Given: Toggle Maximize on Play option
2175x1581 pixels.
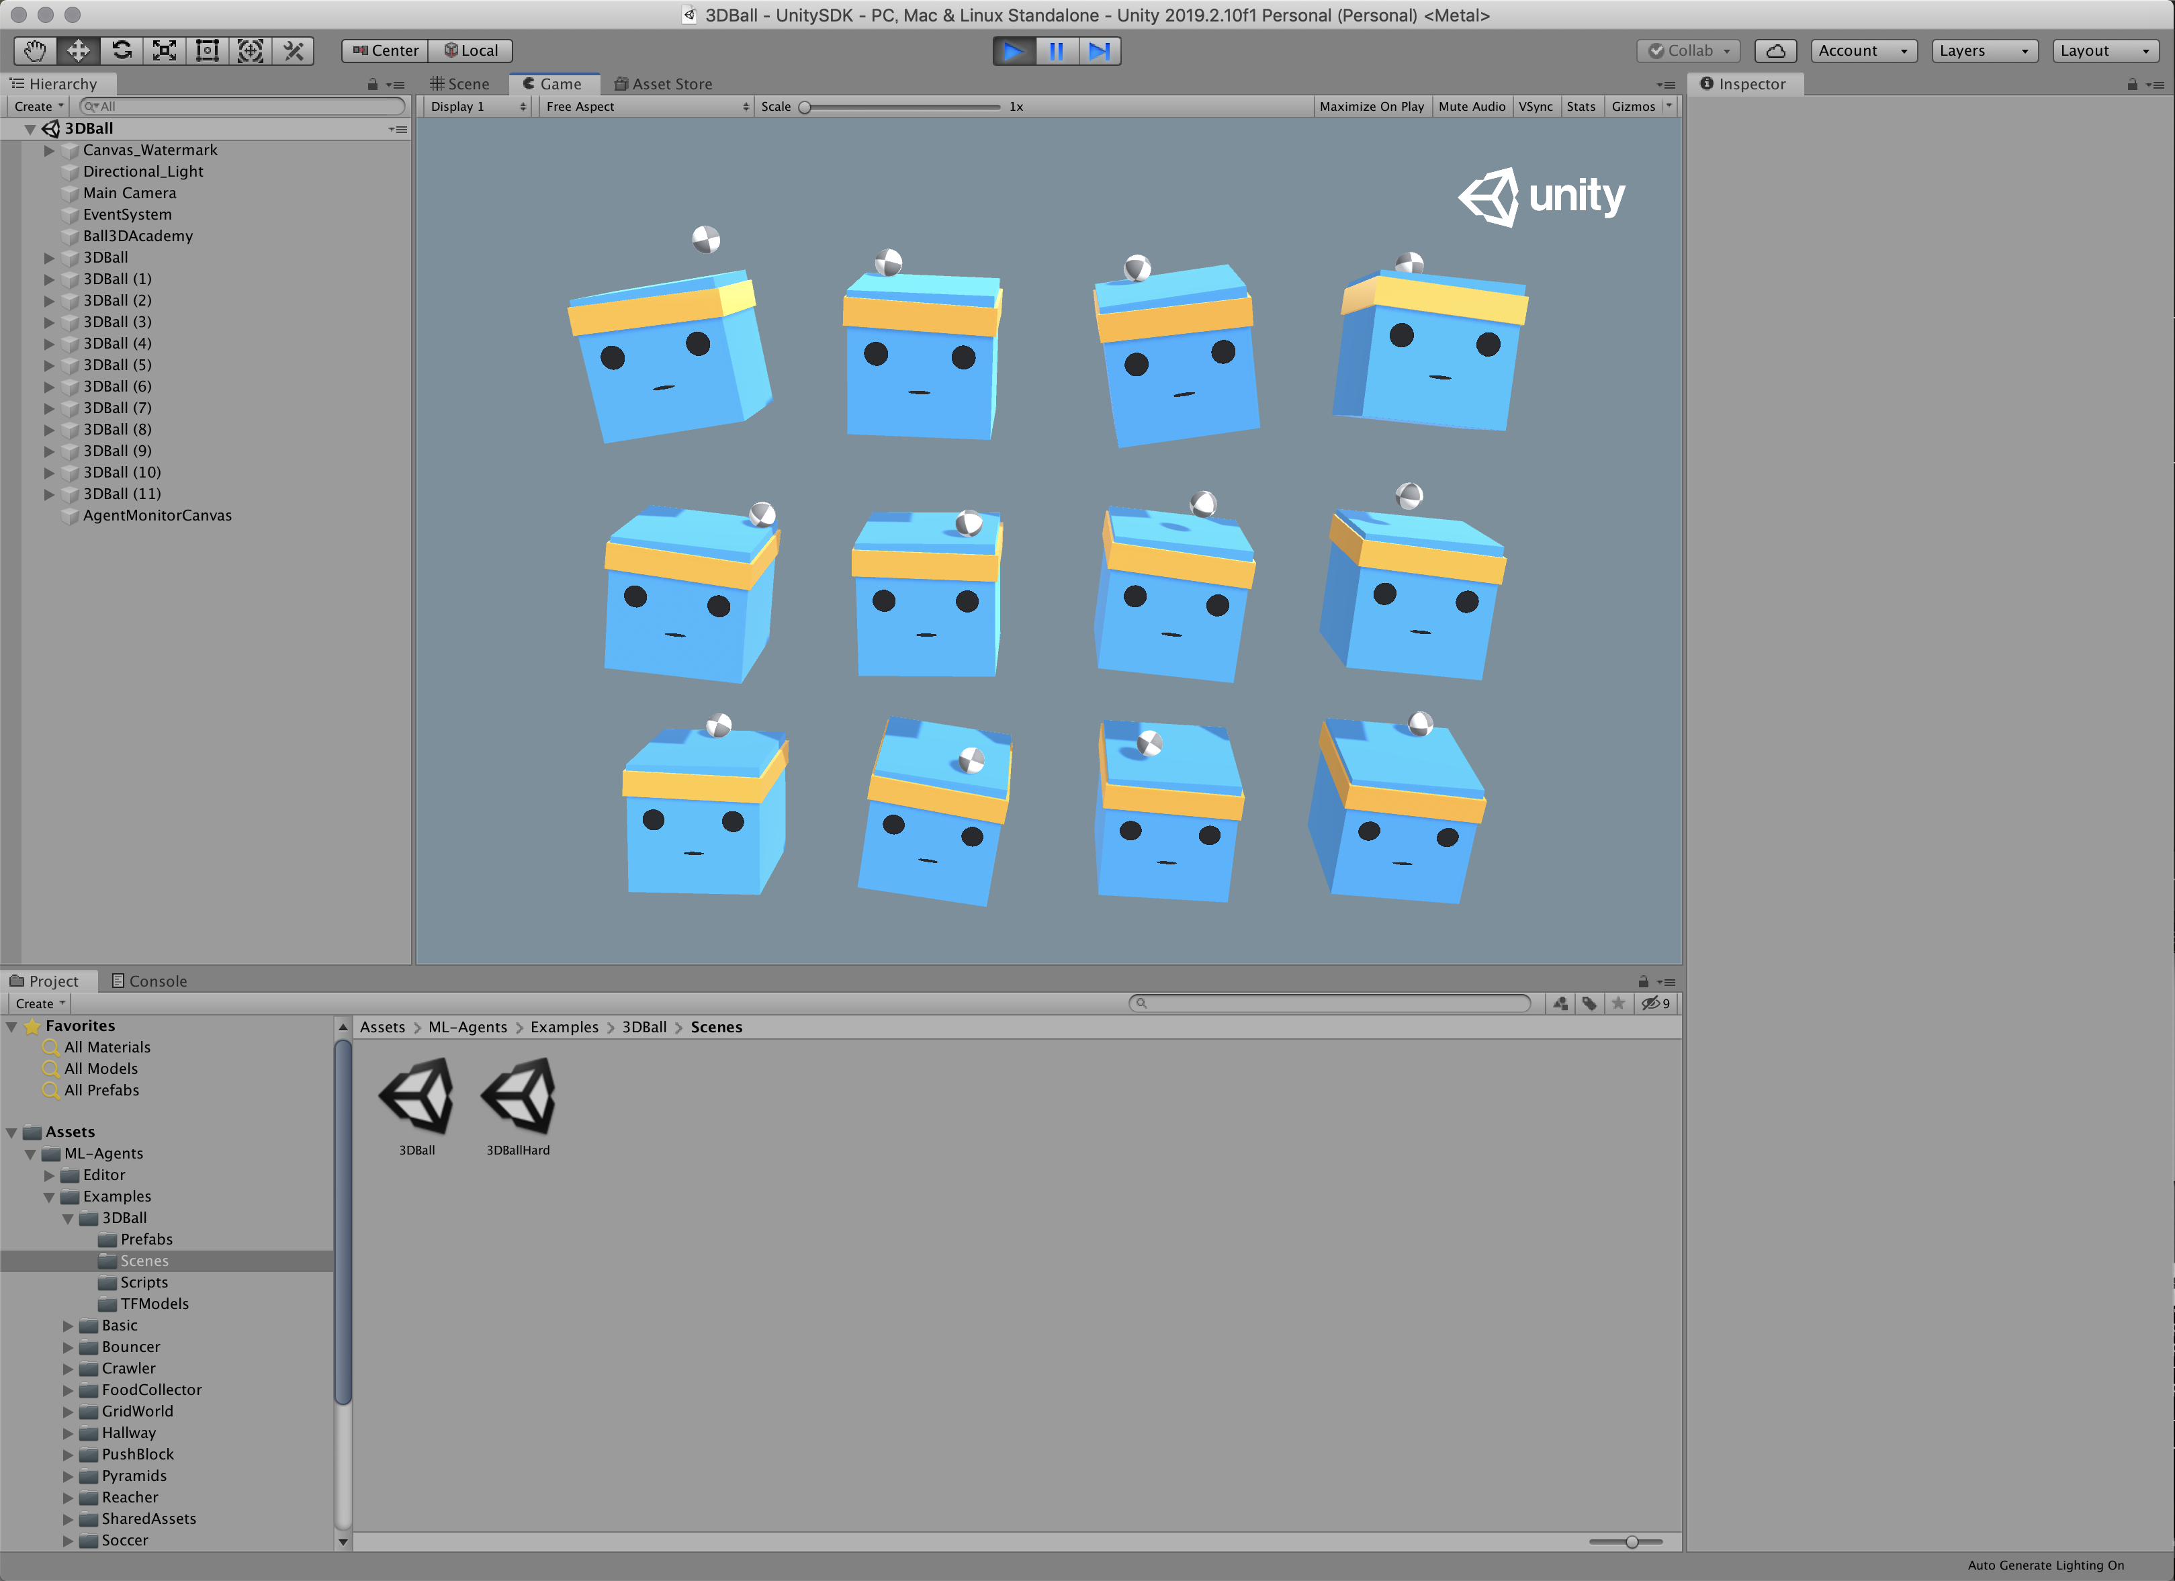Looking at the screenshot, I should tap(1373, 105).
